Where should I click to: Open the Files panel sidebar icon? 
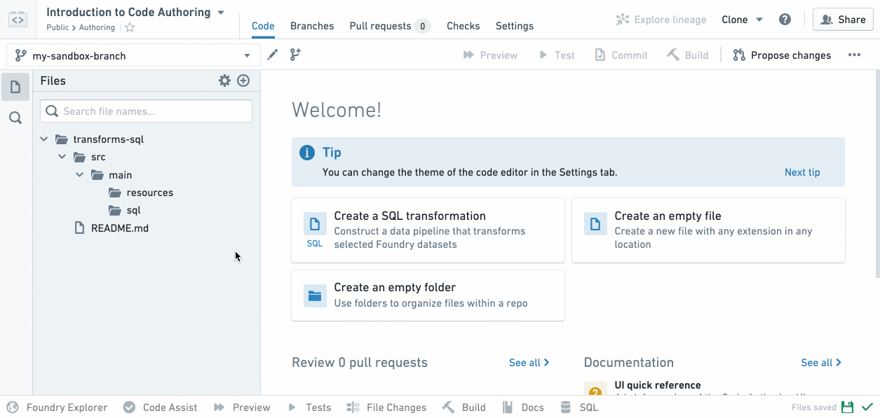click(15, 87)
